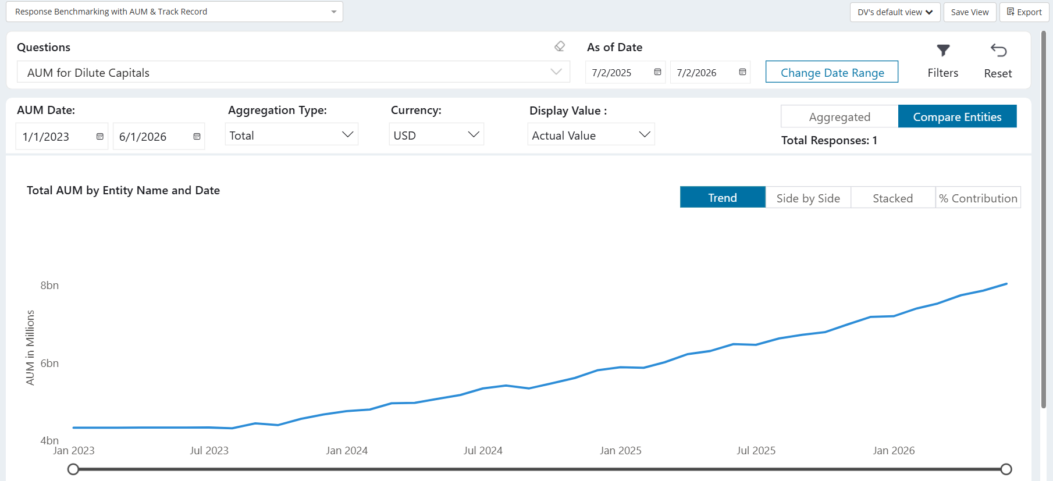Open the Filters funnel icon

coord(943,51)
